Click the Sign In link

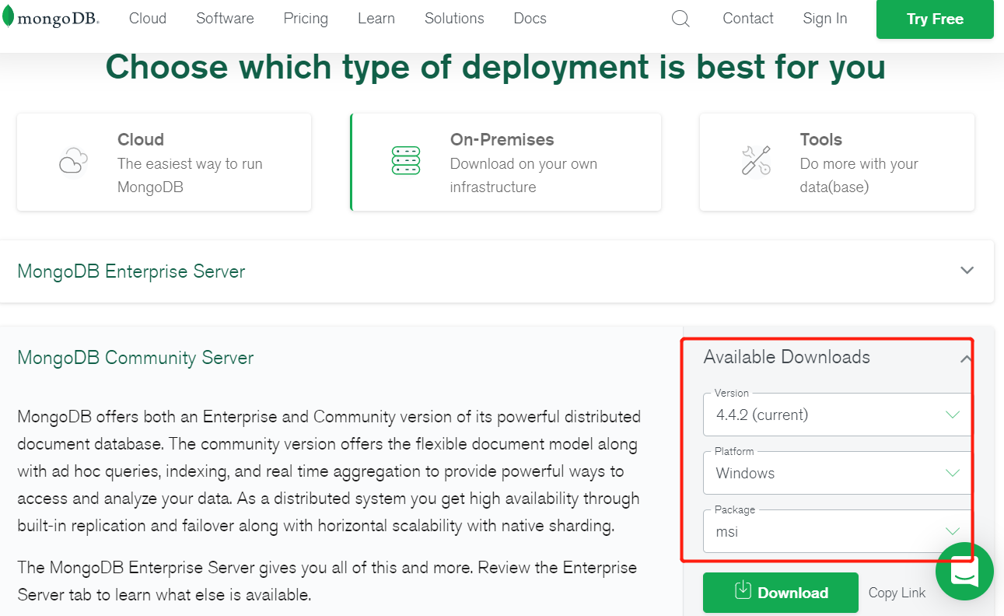click(825, 19)
